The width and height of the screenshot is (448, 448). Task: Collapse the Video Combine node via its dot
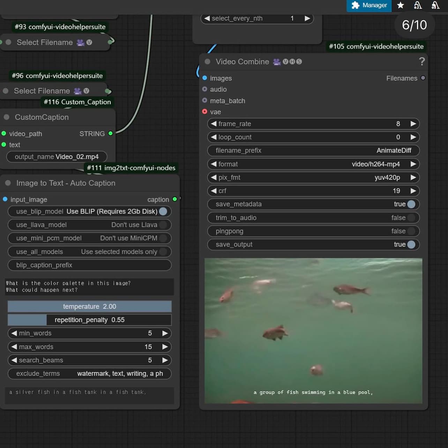(x=208, y=62)
